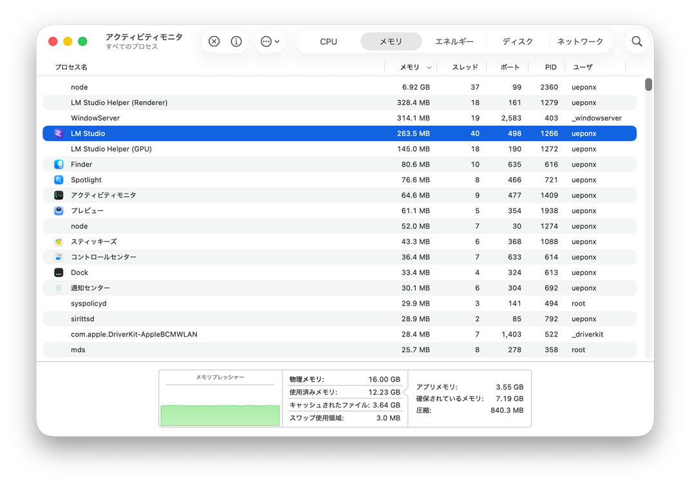Screen dimensions: 690x484
Task: Select the LM Studio Helper (Renderer) row
Action: [339, 102]
